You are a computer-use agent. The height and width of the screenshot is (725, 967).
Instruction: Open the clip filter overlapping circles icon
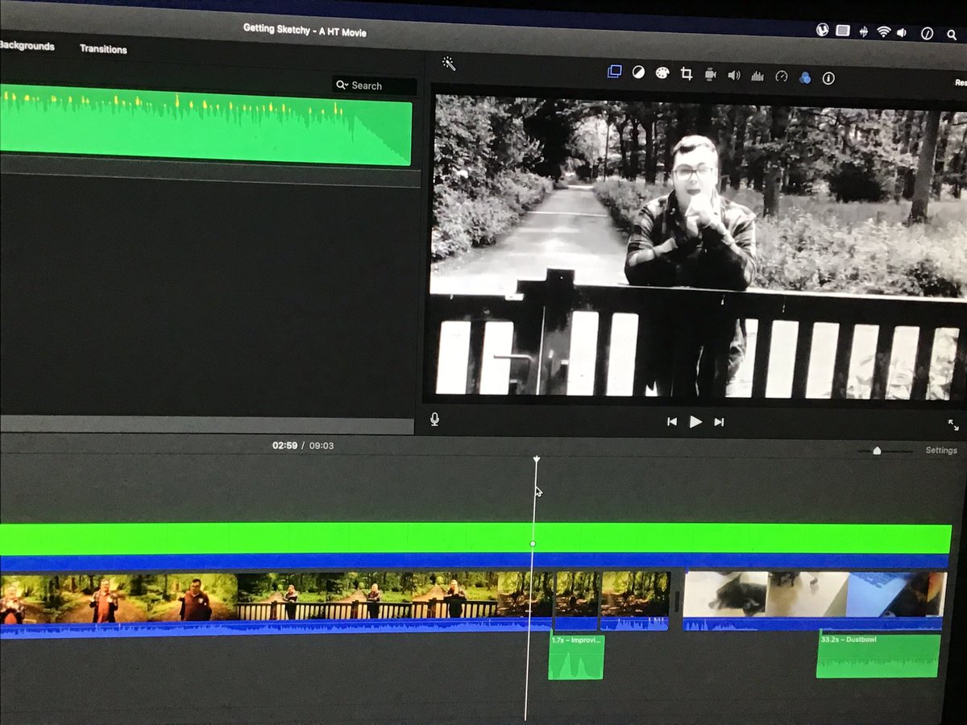coord(804,77)
